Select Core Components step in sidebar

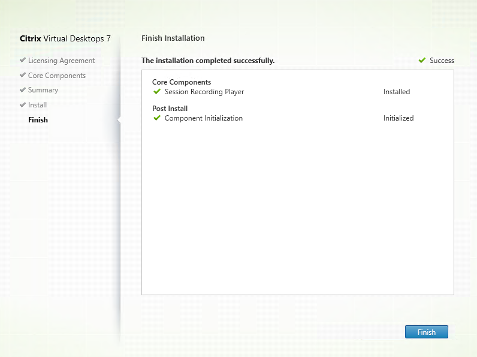tap(56, 76)
